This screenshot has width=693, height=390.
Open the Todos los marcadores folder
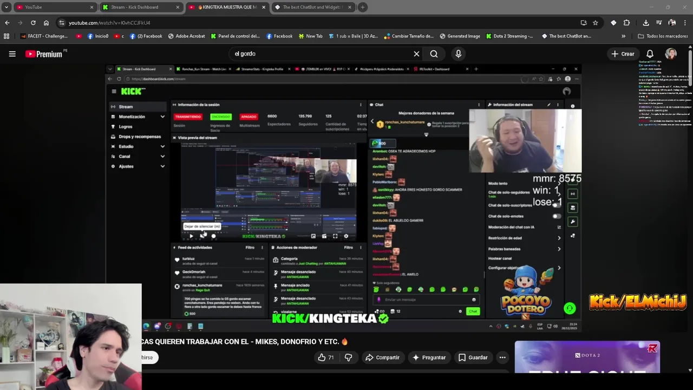coord(663,36)
